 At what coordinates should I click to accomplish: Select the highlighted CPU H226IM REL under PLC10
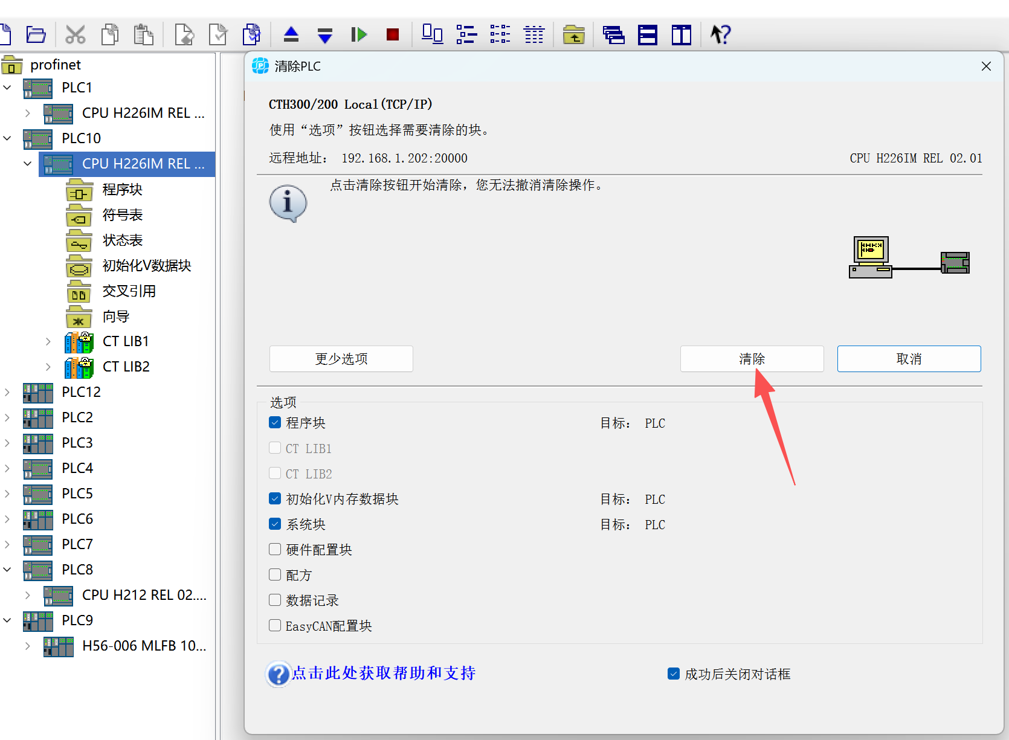click(127, 164)
